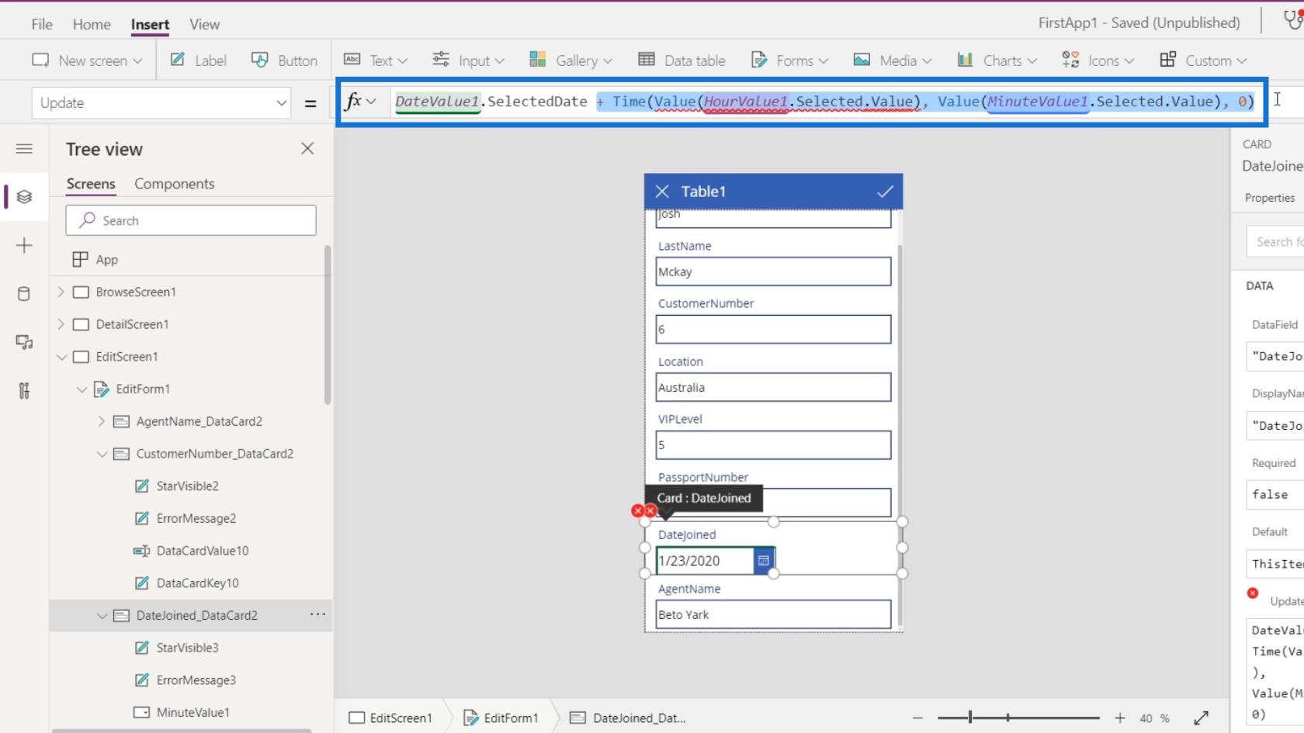Click the AgentName field showing Beto Yark
Screen dimensions: 1304x733
(773, 614)
